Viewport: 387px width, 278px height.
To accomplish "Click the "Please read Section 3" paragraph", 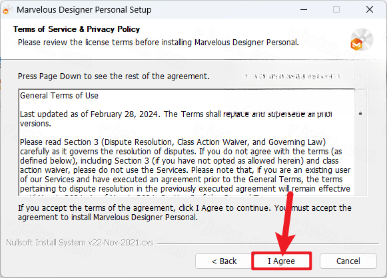I will point(185,166).
